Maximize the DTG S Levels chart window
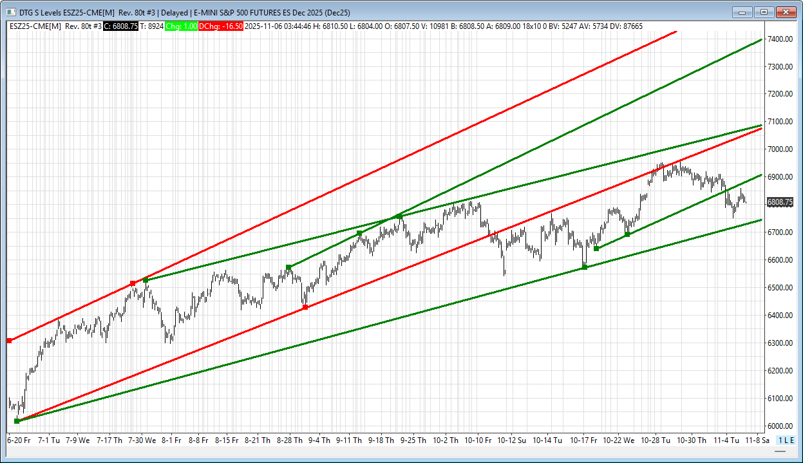This screenshot has height=463, width=803. [764, 12]
